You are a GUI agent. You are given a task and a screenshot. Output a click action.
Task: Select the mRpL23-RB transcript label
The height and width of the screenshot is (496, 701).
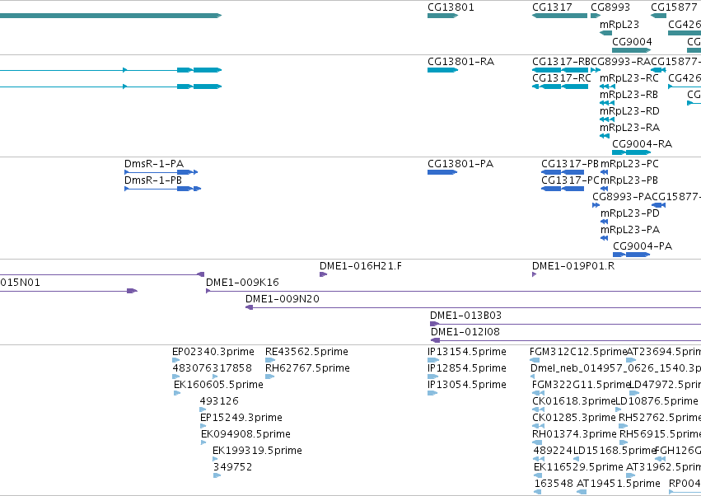629,95
